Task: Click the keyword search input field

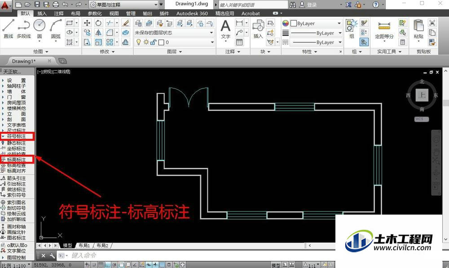Action: click(x=253, y=4)
